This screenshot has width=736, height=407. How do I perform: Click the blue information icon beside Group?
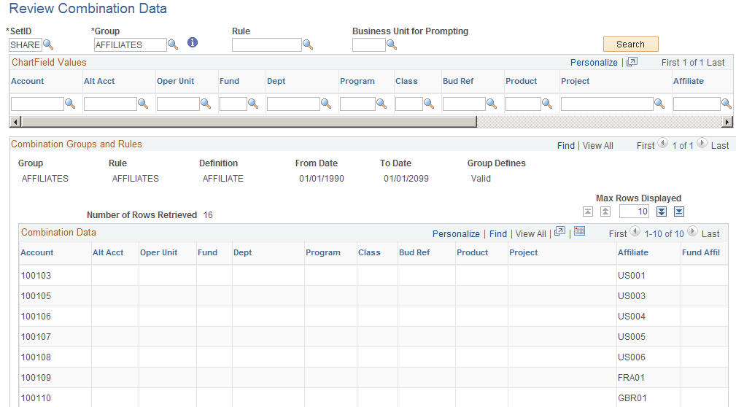193,43
